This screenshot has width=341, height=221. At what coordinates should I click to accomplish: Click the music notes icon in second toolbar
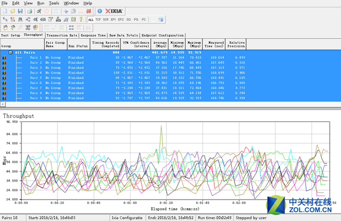click(x=66, y=19)
